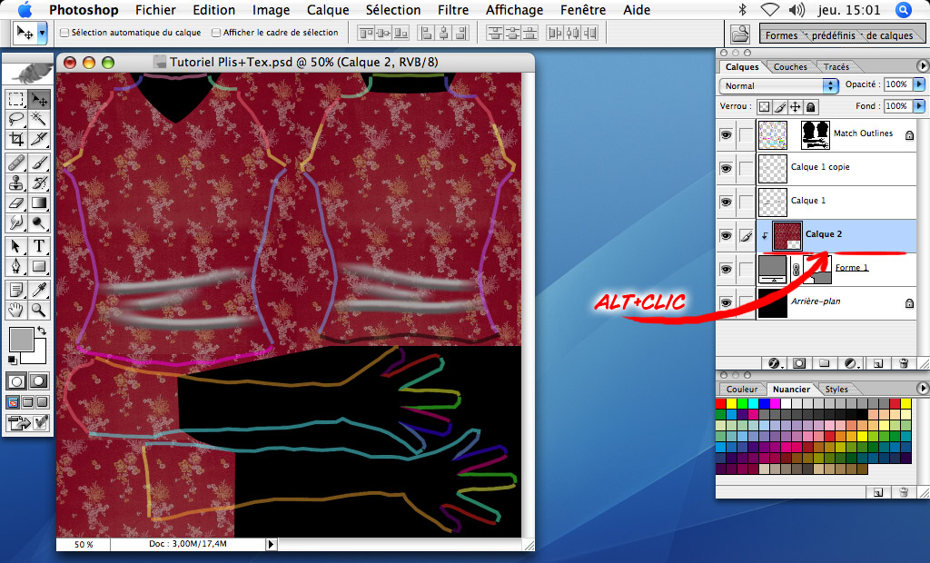The image size is (930, 563).
Task: Open Calques panel options menu arrow
Action: point(923,66)
